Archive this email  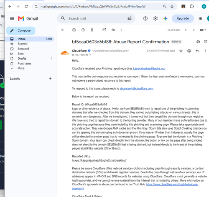point(74,30)
